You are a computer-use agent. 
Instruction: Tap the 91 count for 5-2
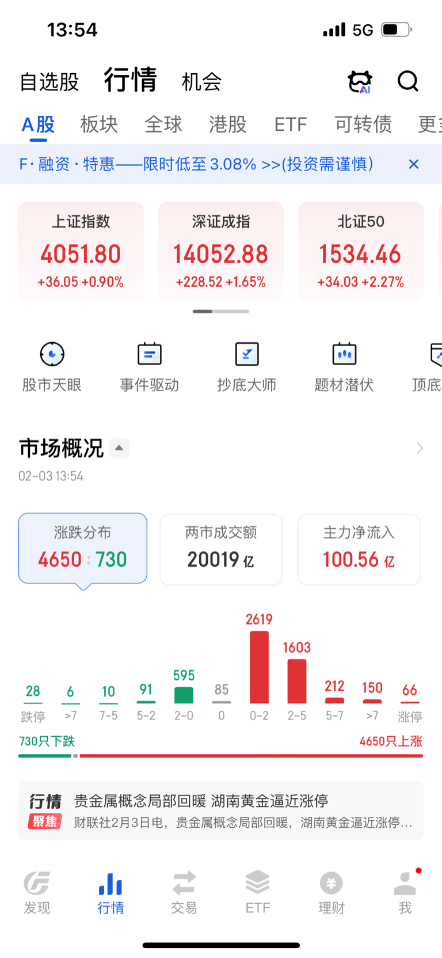(146, 690)
